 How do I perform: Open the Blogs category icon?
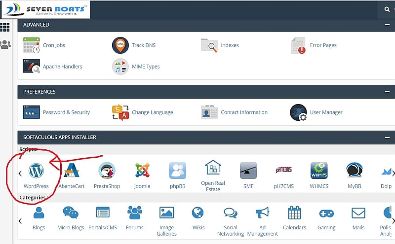click(x=39, y=213)
